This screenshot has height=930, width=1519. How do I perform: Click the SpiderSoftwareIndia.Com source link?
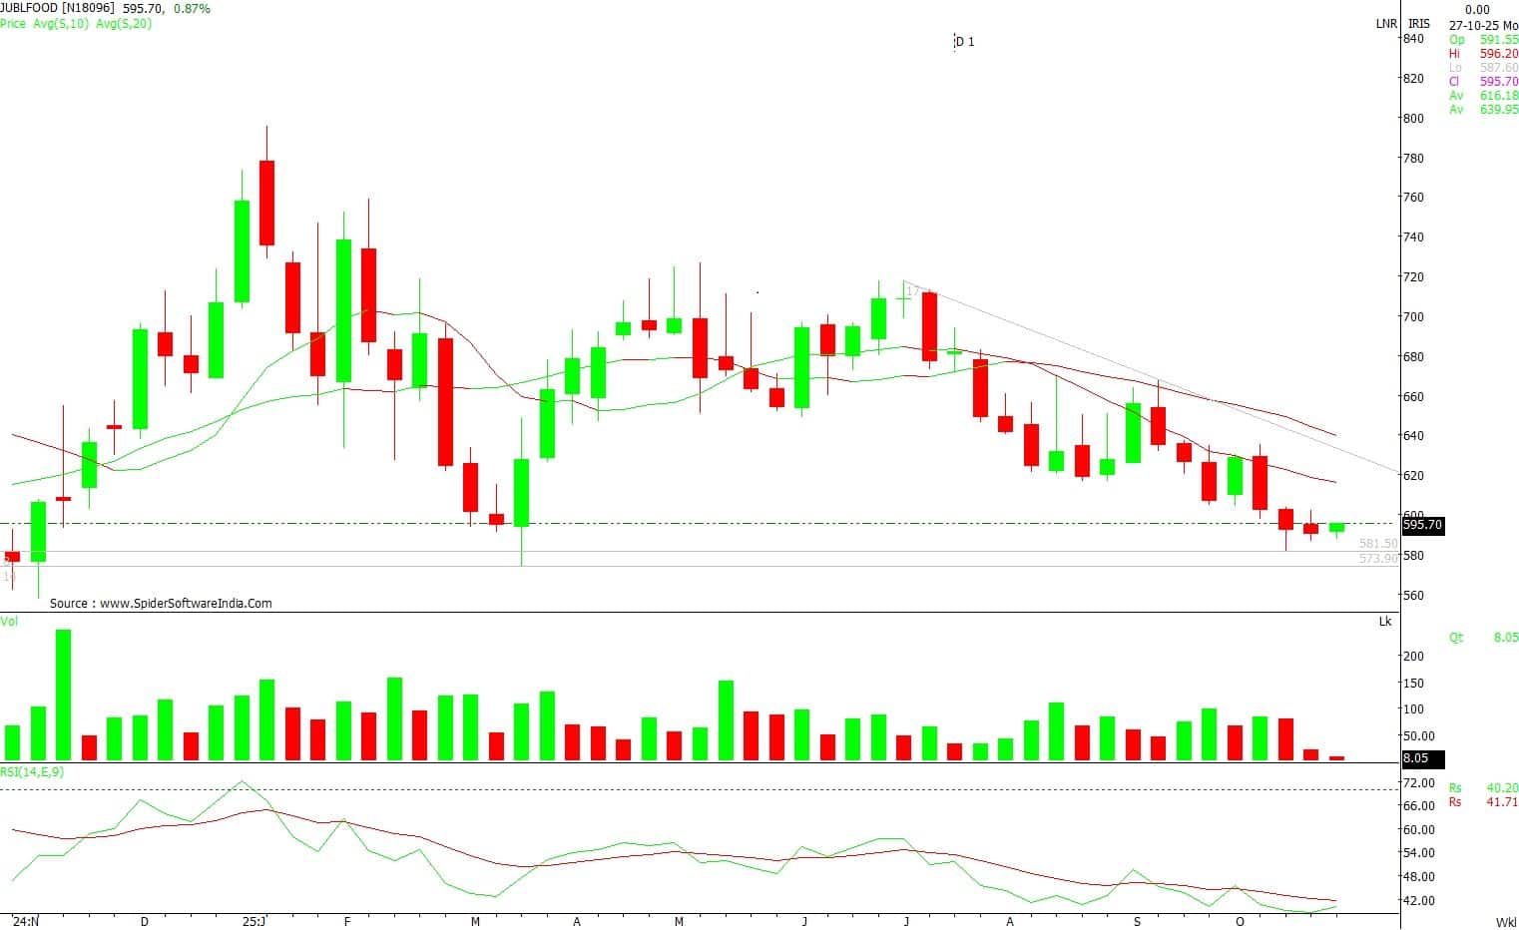[x=161, y=604]
